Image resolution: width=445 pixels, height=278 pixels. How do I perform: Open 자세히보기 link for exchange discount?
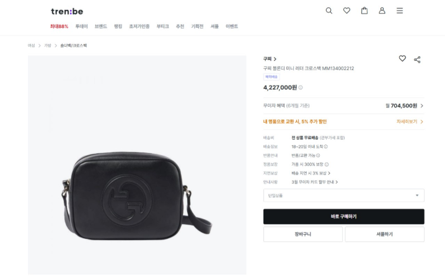[x=410, y=122]
